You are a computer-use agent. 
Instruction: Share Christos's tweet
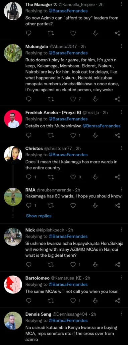click(x=118, y=177)
